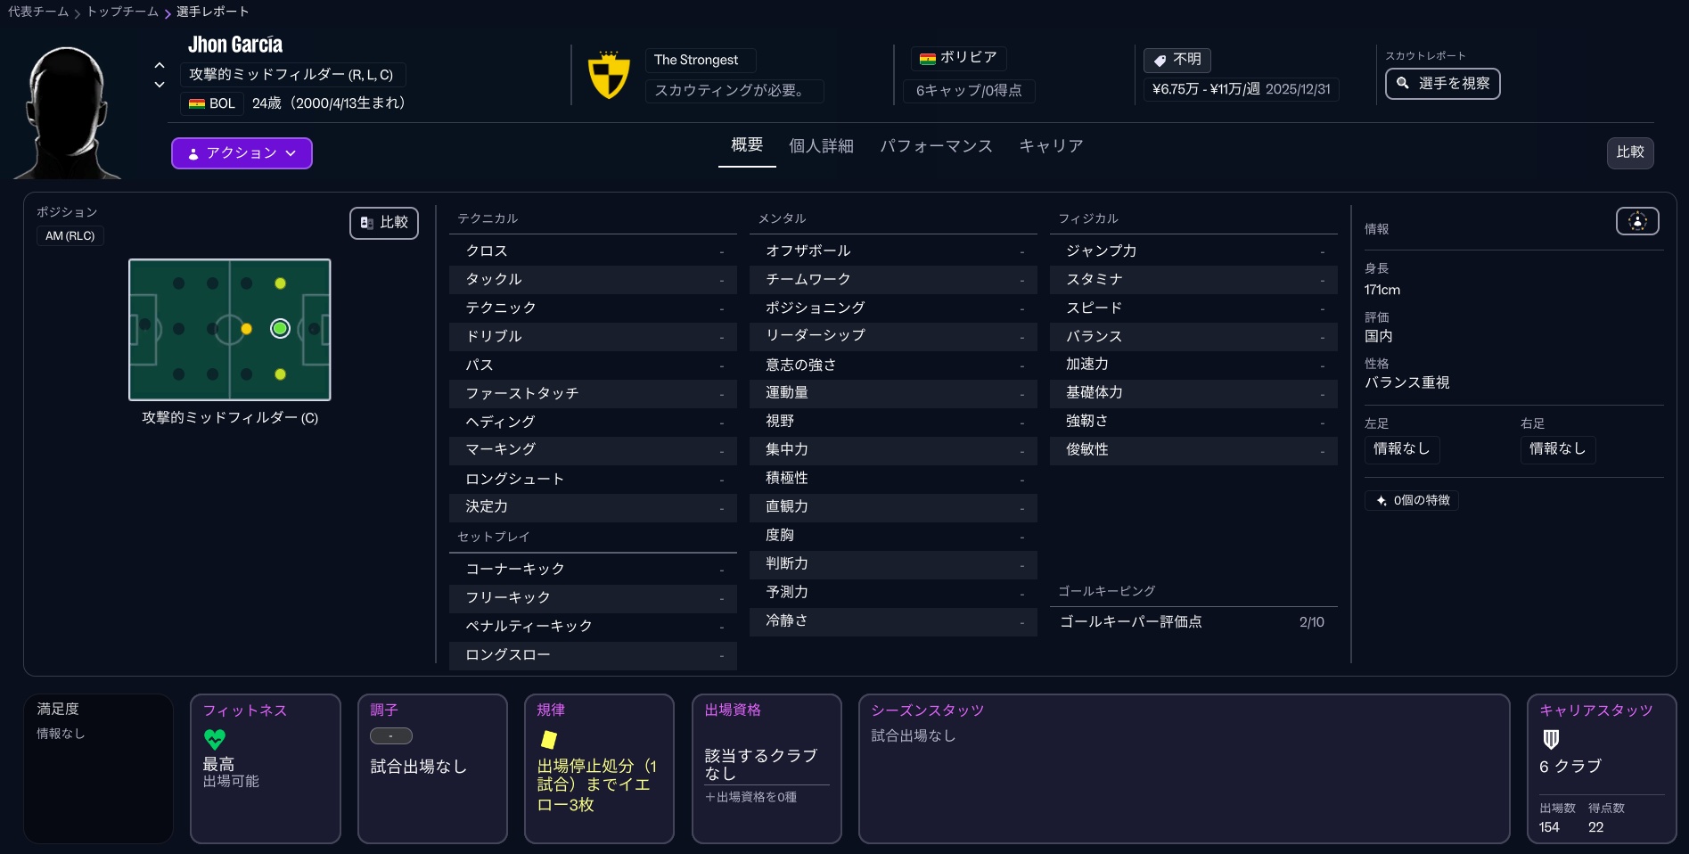Open the アクション dropdown menu

coord(242,153)
